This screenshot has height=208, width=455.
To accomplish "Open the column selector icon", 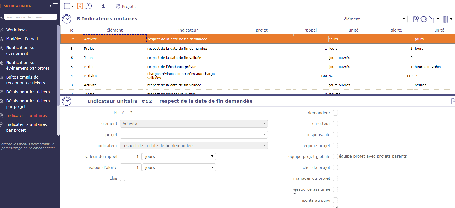I will tap(446, 19).
